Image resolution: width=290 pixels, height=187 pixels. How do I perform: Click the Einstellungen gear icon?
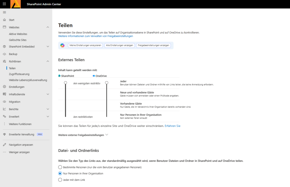coord(5,87)
